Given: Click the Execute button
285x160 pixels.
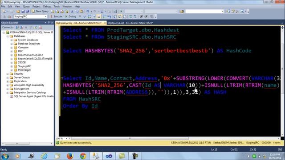Looking at the screenshot, I should 56,16.
